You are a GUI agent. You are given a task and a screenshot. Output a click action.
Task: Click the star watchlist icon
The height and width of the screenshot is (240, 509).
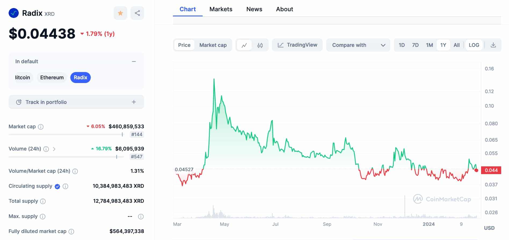120,13
